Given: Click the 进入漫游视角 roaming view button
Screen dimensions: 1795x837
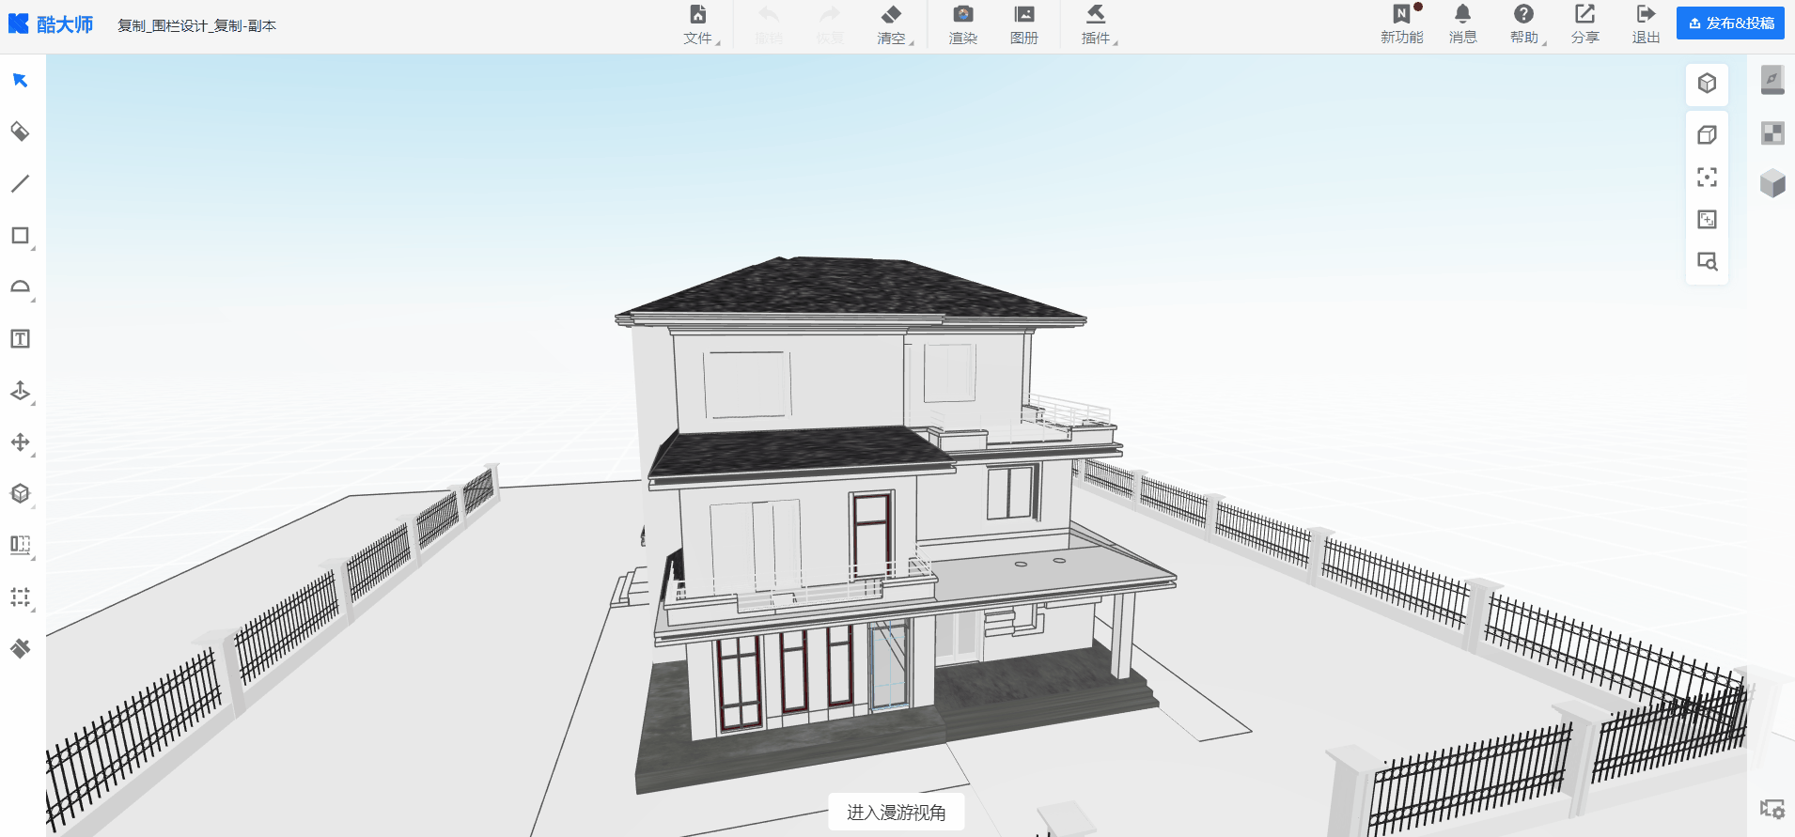Looking at the screenshot, I should click(896, 813).
